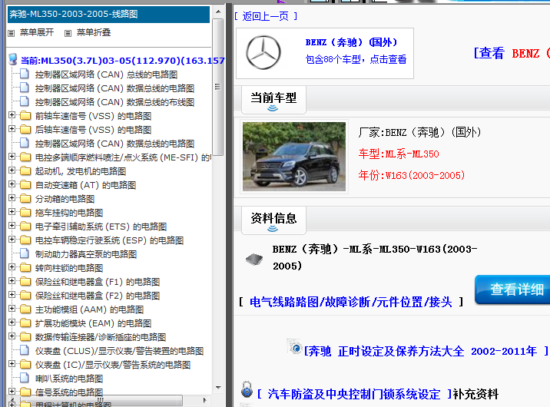Viewport: 550px width, 407px height.
Task: Click folder icon of 主功能模组 (AAM)
Action: coord(25,309)
